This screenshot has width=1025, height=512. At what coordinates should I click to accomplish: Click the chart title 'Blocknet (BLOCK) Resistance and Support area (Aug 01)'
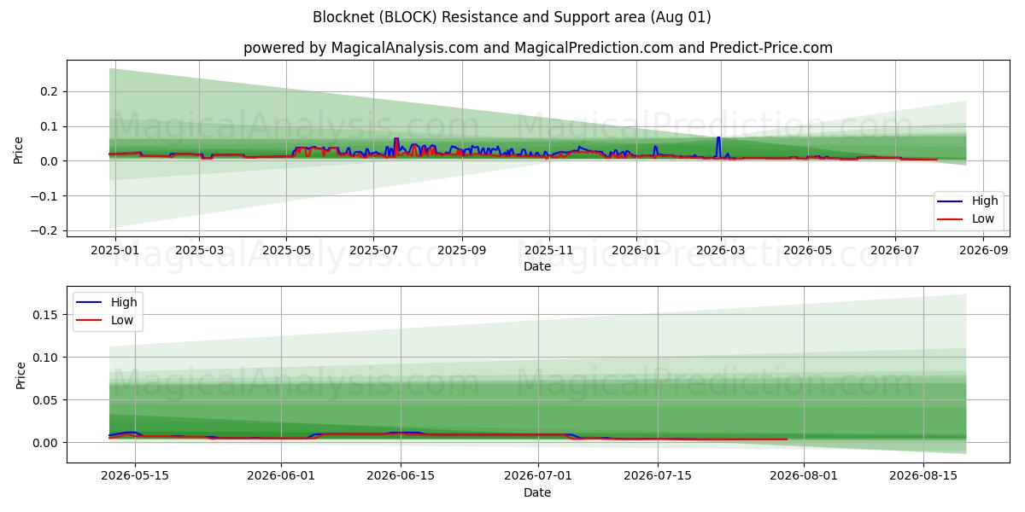(x=512, y=17)
